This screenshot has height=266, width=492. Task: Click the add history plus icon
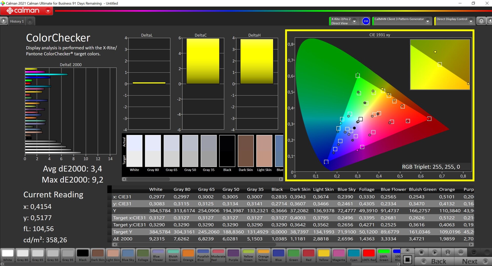pos(30,22)
